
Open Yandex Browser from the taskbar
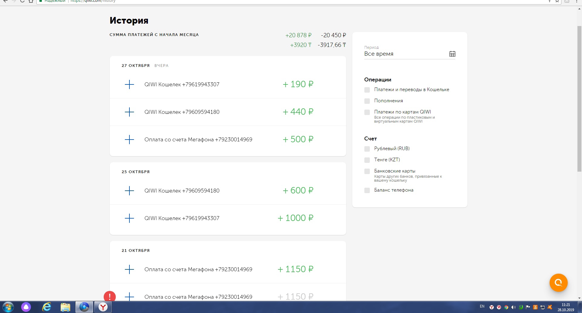tap(103, 307)
